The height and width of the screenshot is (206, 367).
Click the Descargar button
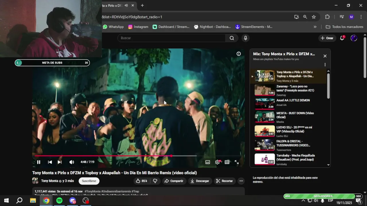tap(200, 181)
